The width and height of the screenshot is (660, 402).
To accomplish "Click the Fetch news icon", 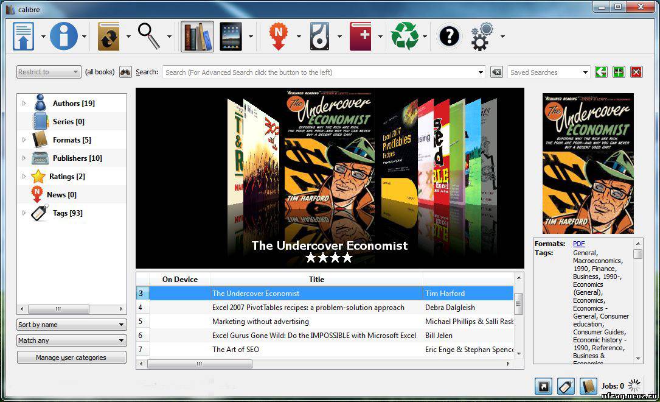I will pos(278,37).
